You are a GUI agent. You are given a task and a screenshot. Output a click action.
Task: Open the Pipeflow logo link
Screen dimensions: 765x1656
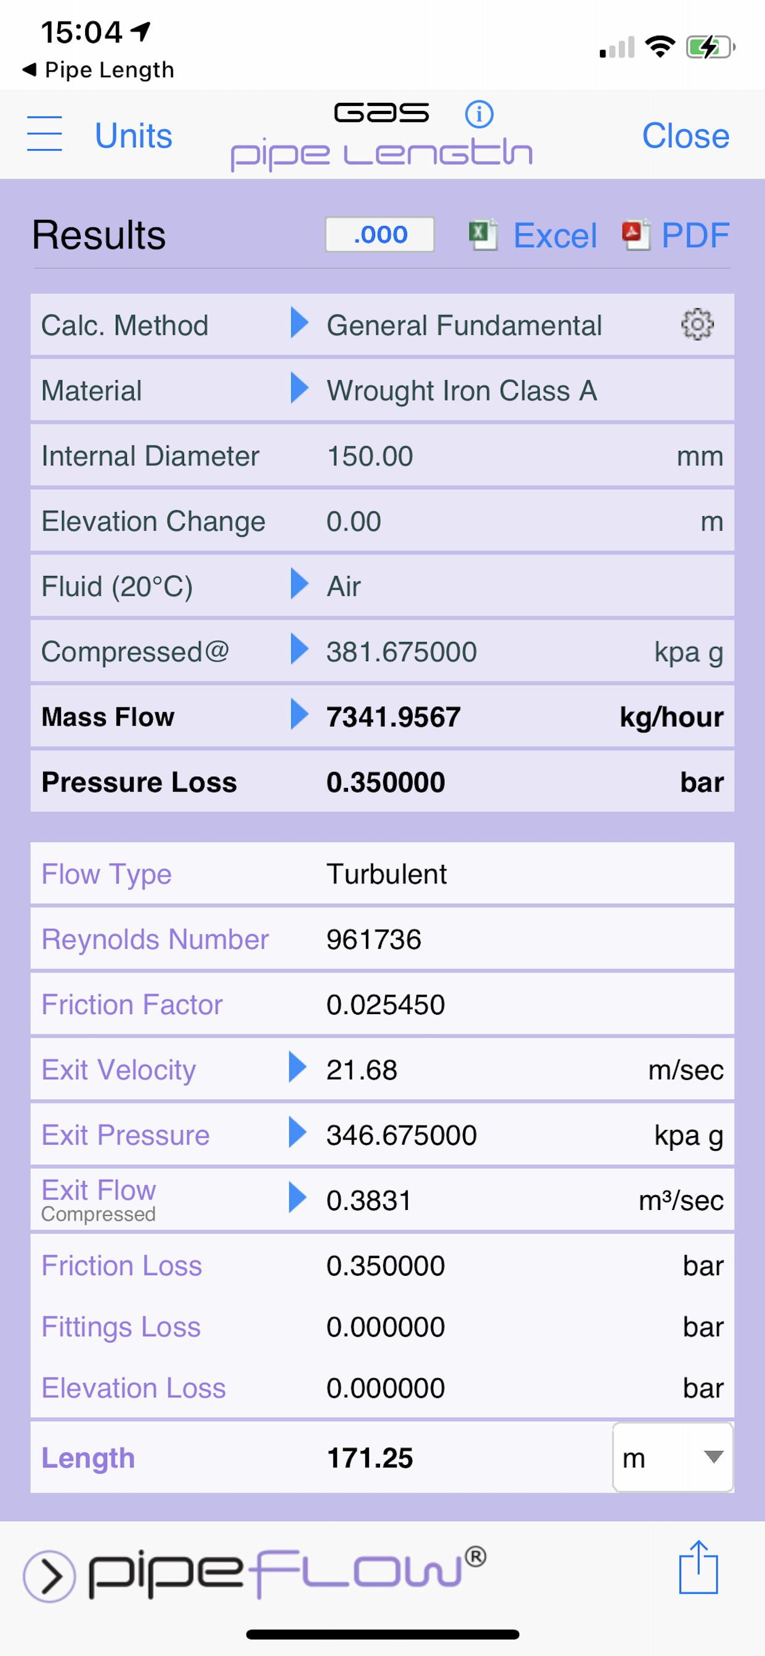point(288,1574)
